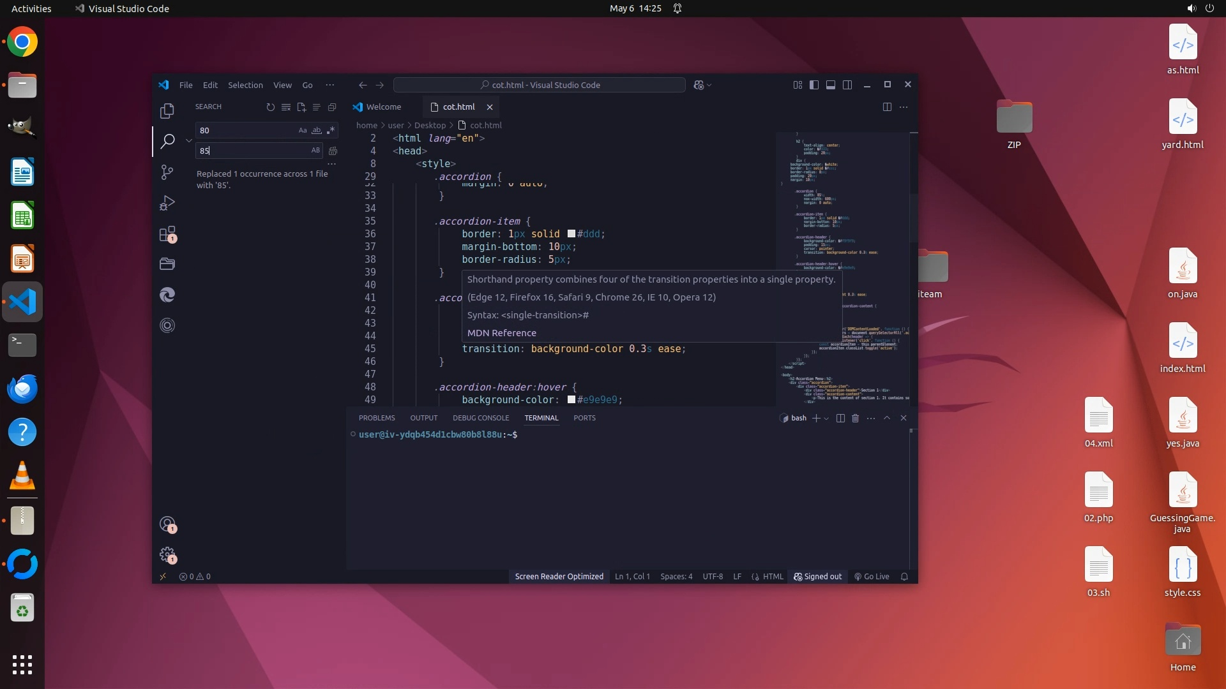Click the Refresh search results icon
The width and height of the screenshot is (1226, 689).
[271, 107]
